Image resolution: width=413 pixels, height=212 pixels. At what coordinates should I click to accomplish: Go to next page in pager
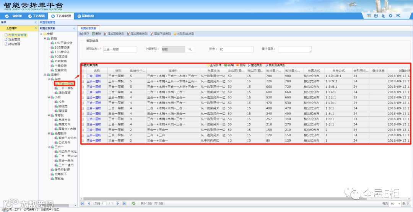point(118,204)
